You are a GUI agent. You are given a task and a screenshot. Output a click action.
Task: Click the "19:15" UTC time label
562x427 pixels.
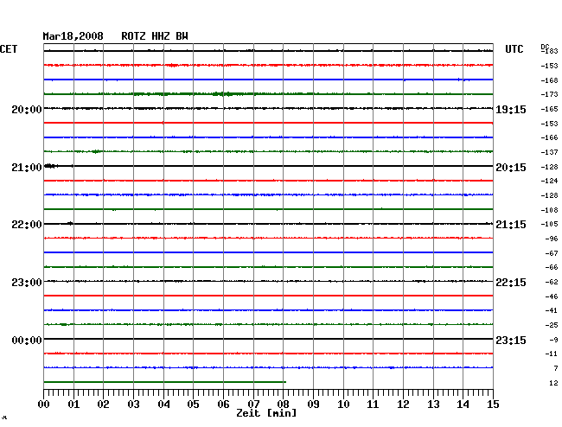511,109
